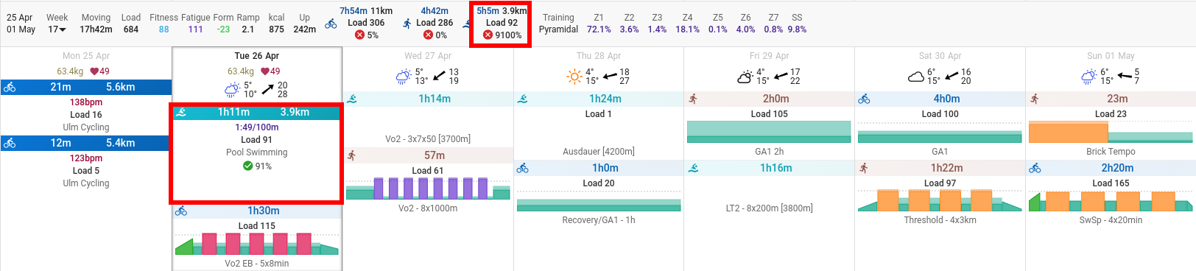Click the red 9100% compliance marker
Image resolution: width=1196 pixels, height=271 pixels.
488,35
